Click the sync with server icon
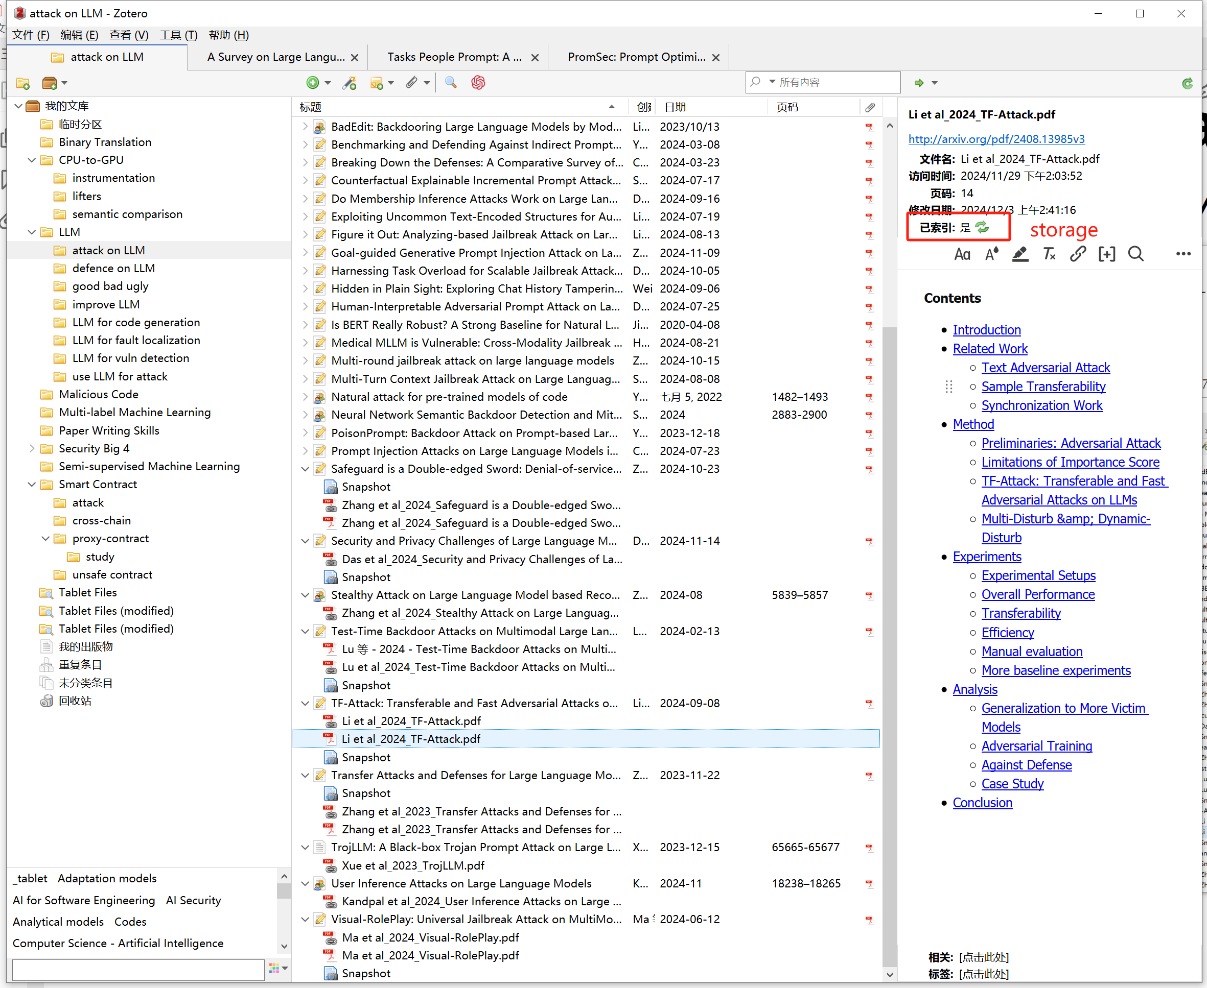 pos(1187,83)
